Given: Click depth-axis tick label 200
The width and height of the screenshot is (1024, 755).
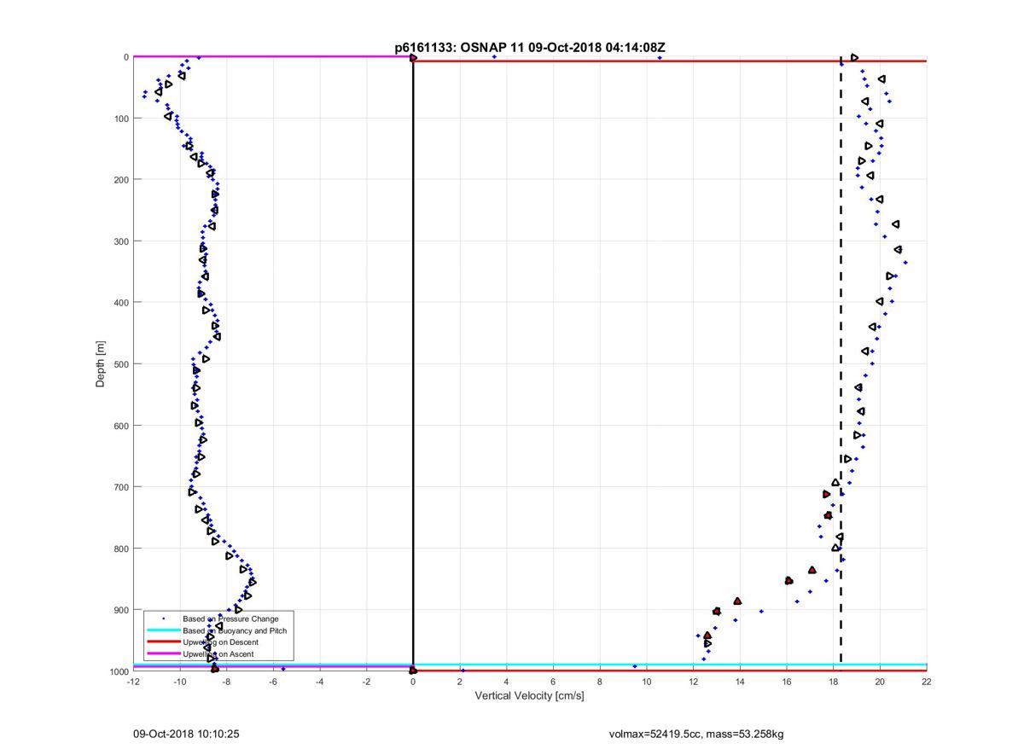Looking at the screenshot, I should pos(120,180).
